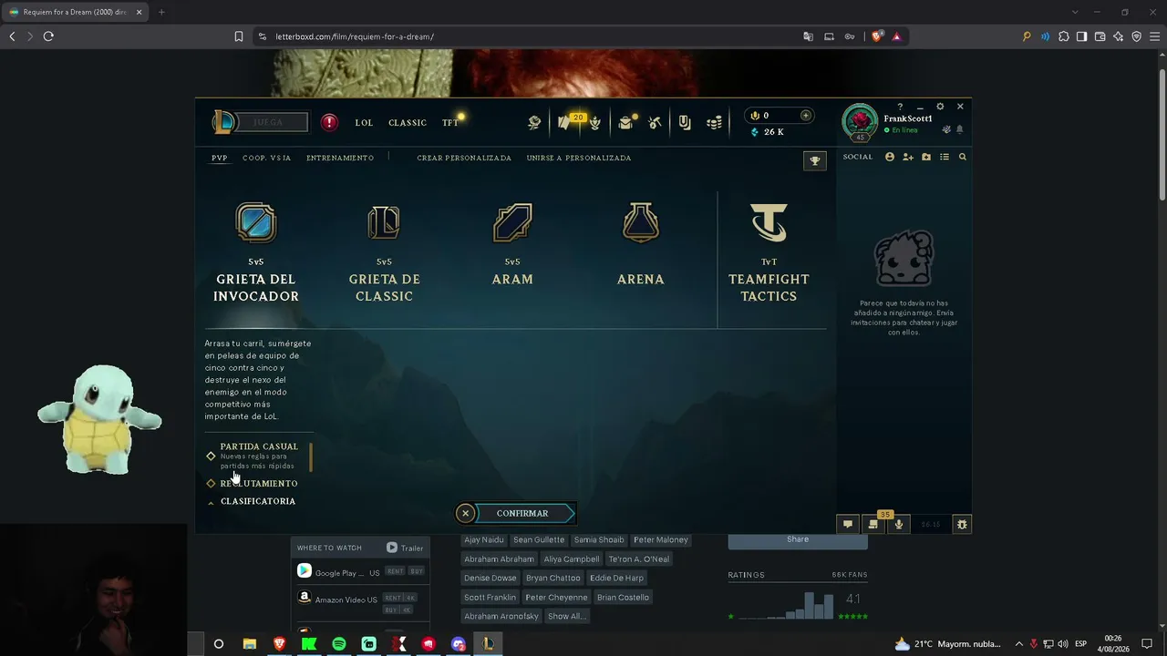Click the League of Legends taskbar icon
Screen dimensions: 1167x656
489,644
